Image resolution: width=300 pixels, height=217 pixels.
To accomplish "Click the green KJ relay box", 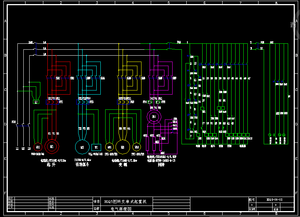I will [x=36, y=102].
